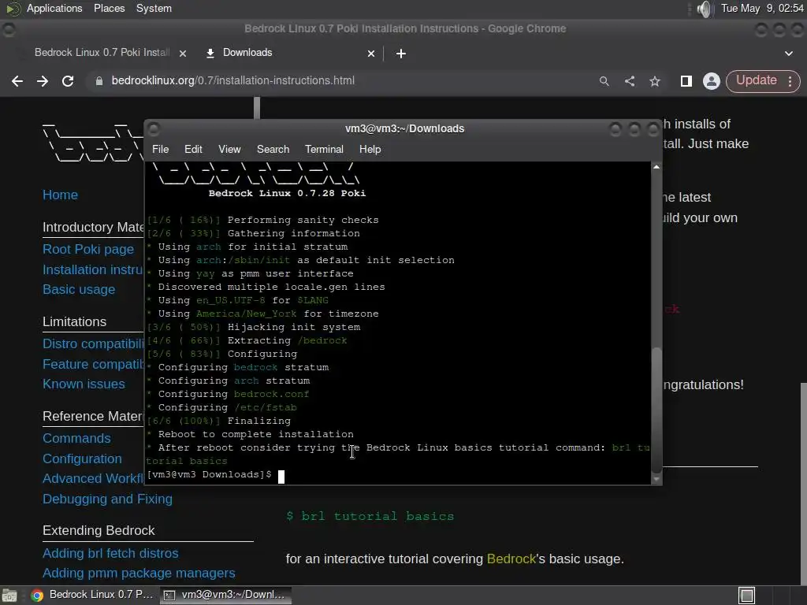Open the Basic usage link
Screen dimensions: 807x605
point(79,290)
